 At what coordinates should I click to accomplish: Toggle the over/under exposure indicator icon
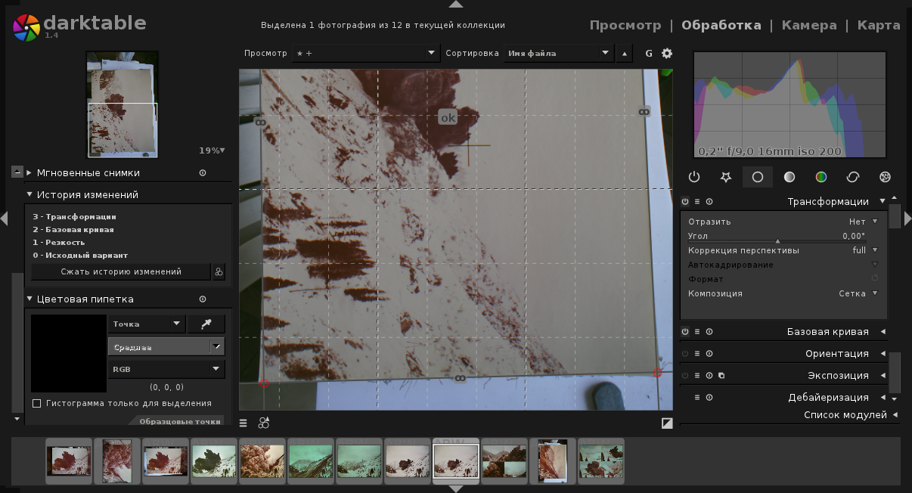[x=666, y=423]
